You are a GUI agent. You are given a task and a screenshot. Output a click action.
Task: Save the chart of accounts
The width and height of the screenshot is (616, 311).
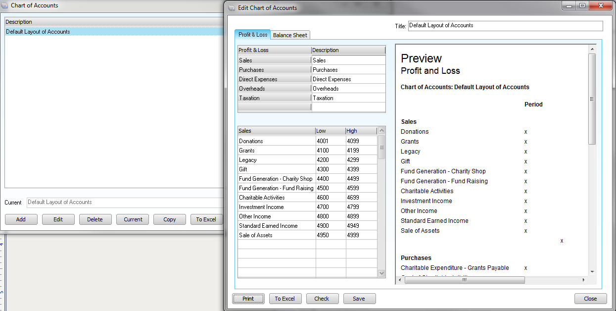(359, 299)
